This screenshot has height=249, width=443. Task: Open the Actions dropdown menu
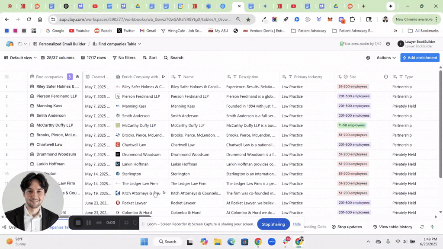386,58
